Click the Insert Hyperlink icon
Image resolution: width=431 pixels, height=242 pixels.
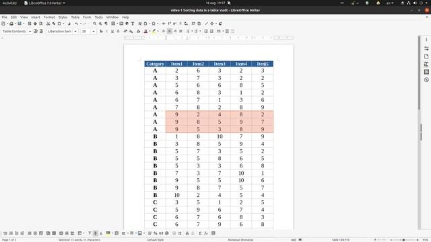(164, 24)
